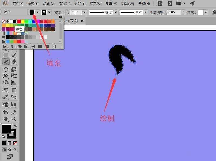Select the Perspective Grid tool
This screenshot has width=216, height=161.
14,82
